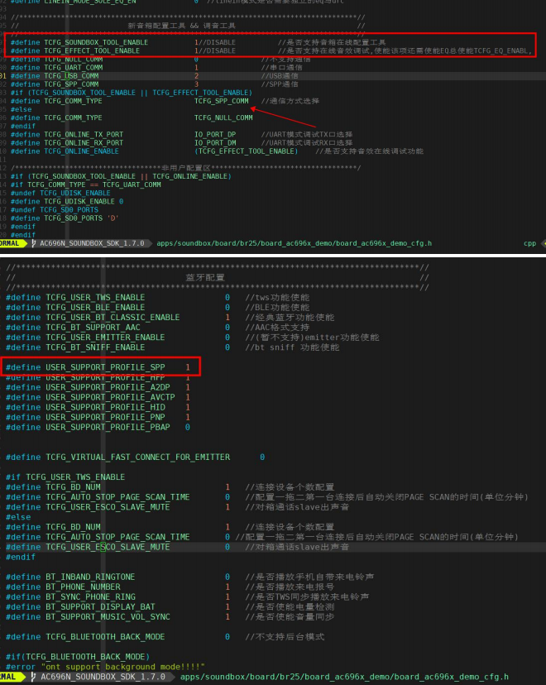Click the USER_SUPPORT_PROFILE_A2DP macro name

pos(108,387)
